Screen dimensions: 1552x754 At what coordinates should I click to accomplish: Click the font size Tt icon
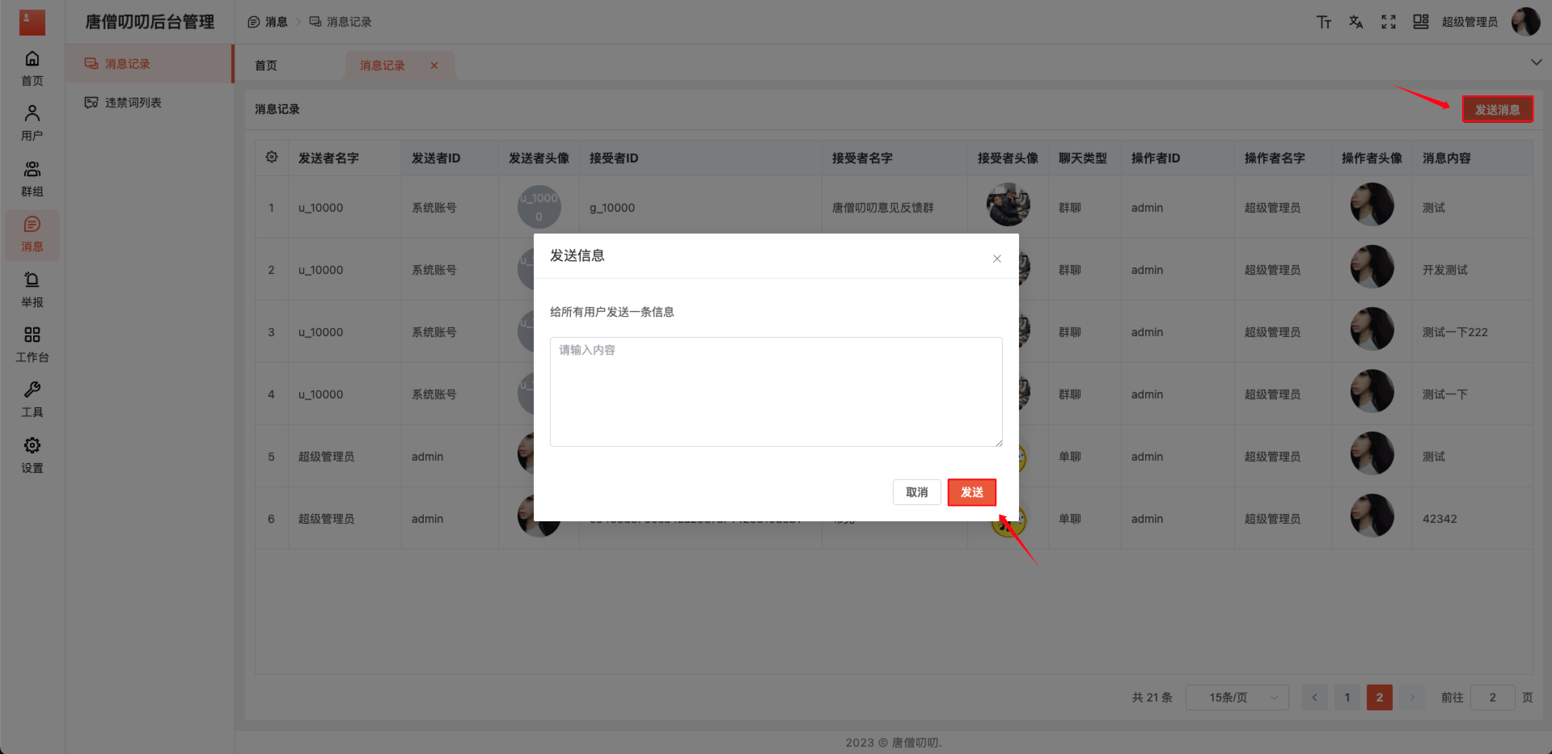click(x=1324, y=22)
